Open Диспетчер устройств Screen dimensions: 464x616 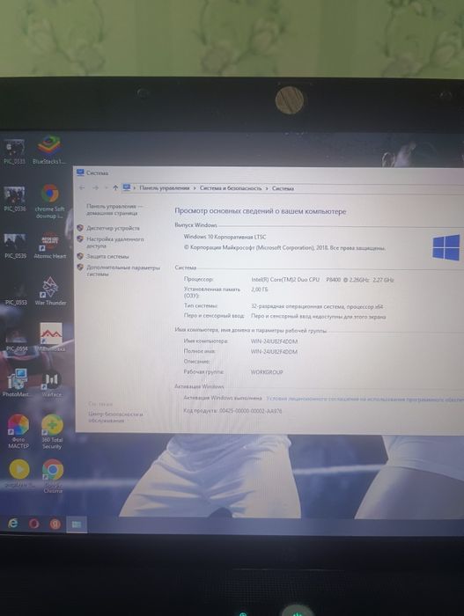113,228
